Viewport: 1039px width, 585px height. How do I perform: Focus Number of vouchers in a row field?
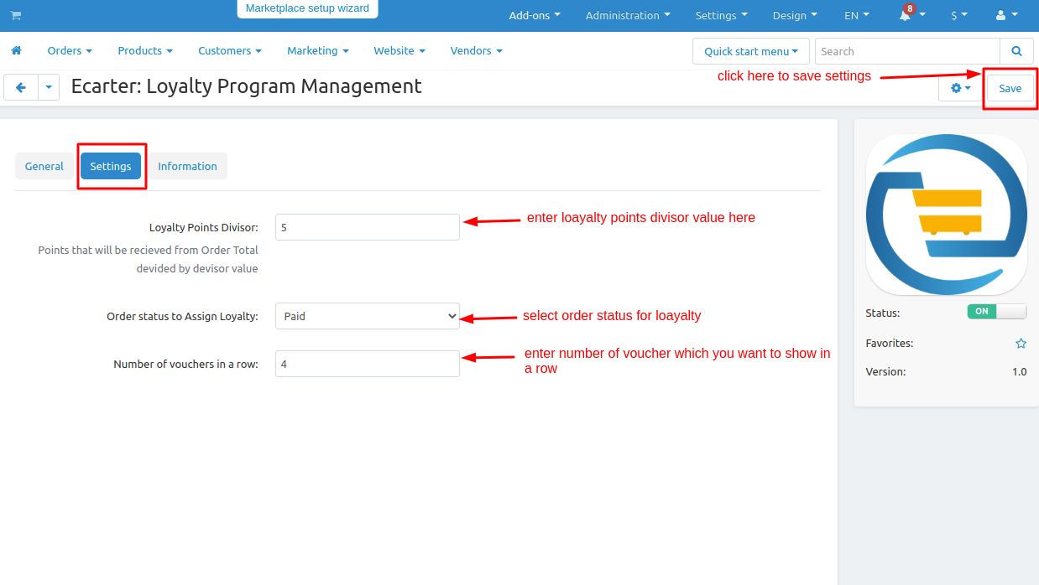click(368, 364)
